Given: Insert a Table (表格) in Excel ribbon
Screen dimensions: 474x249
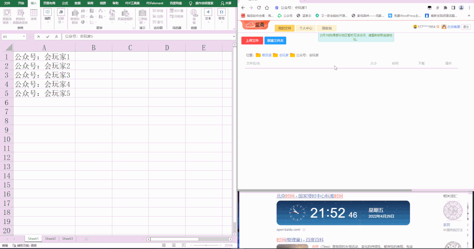Looking at the screenshot, I should pos(33,15).
